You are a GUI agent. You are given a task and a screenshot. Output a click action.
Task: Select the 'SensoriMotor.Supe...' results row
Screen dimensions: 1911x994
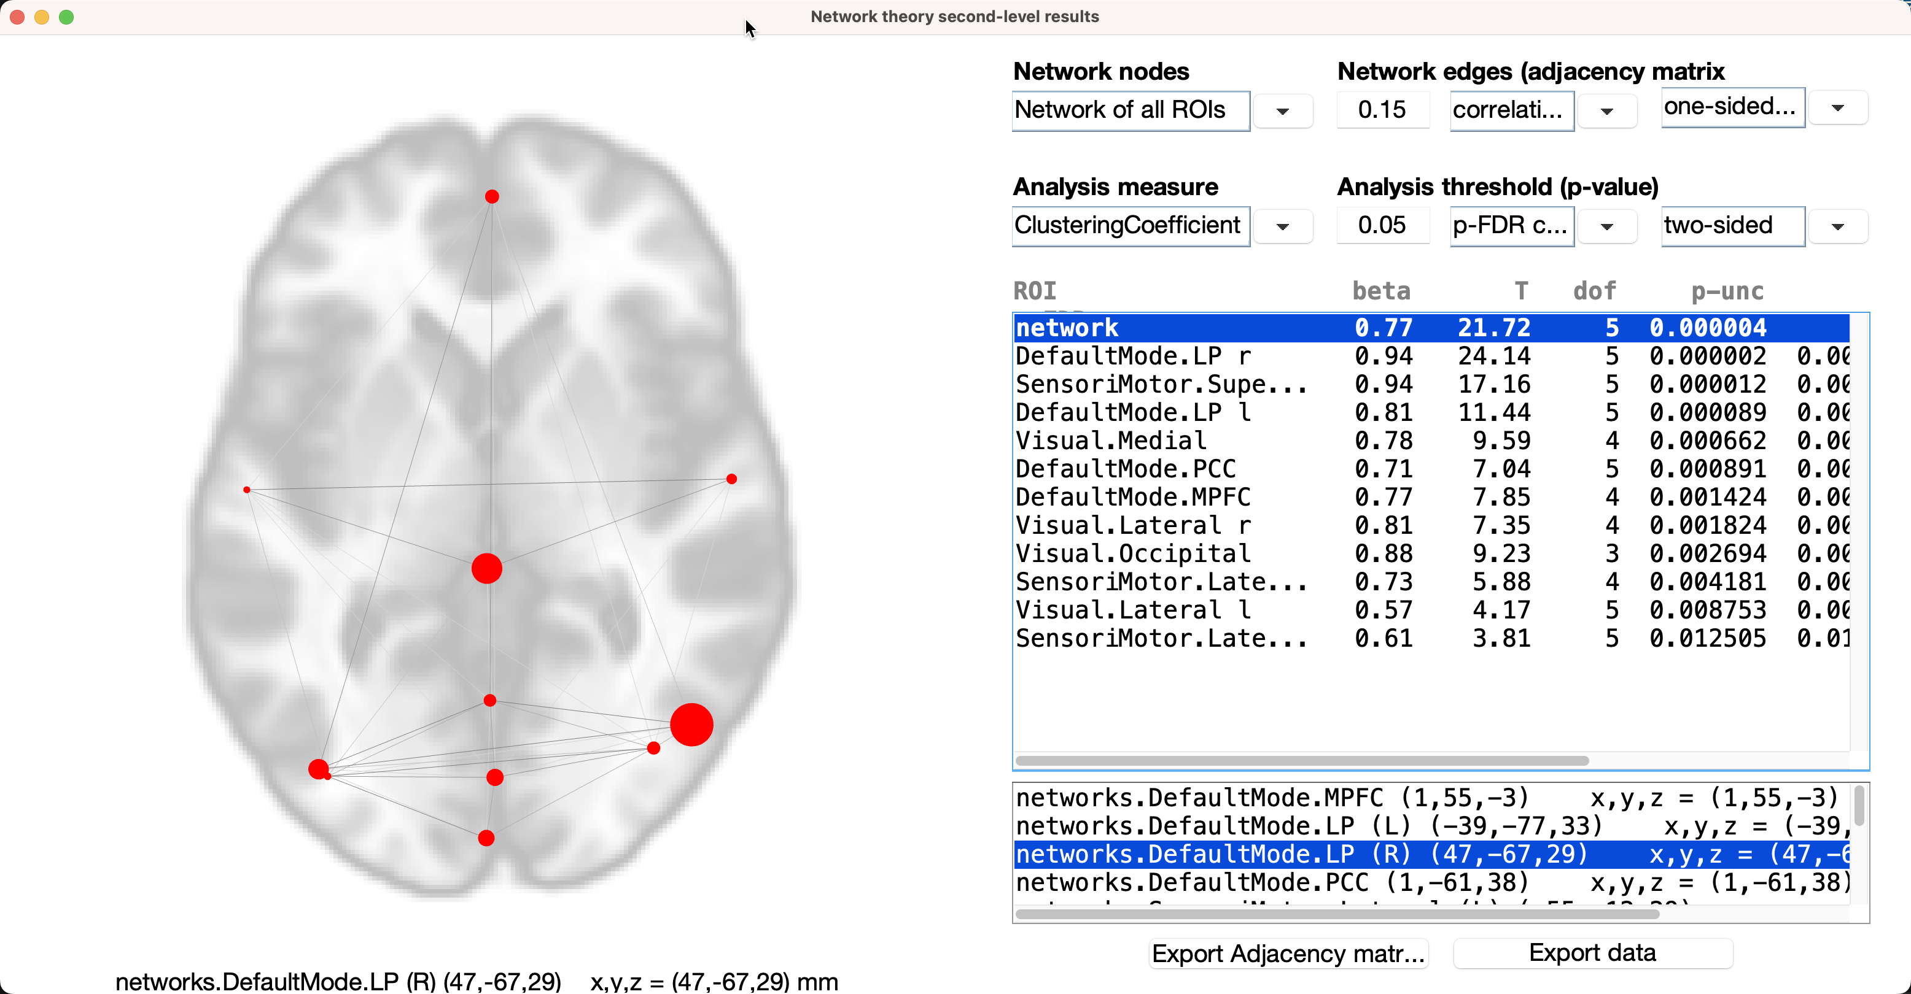click(x=1432, y=384)
